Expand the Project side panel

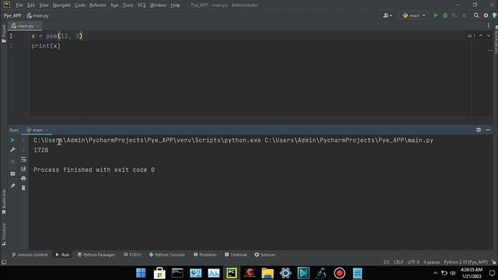(x=3, y=33)
